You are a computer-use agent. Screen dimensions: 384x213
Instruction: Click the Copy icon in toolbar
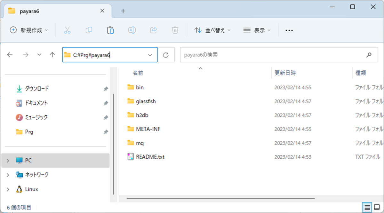pyautogui.click(x=89, y=30)
